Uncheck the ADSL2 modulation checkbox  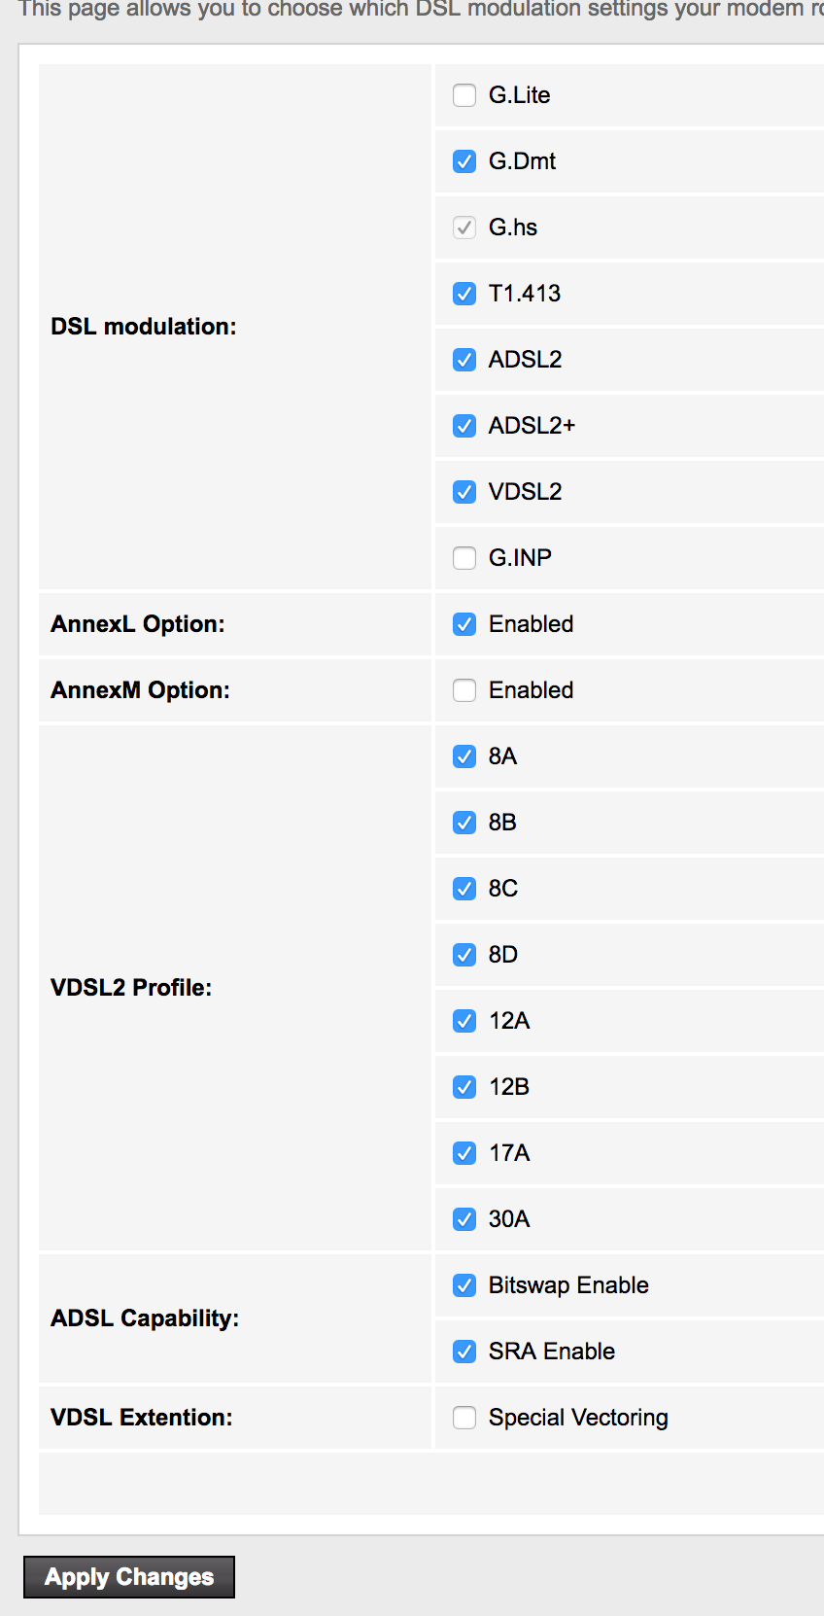tap(464, 360)
